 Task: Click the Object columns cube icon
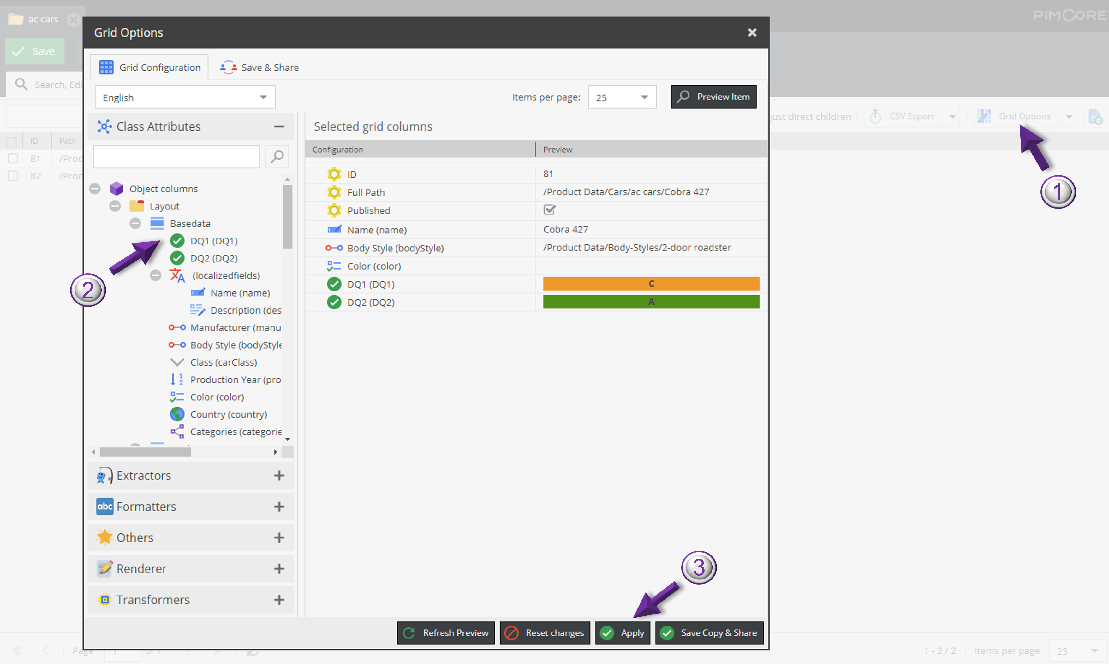(x=116, y=189)
